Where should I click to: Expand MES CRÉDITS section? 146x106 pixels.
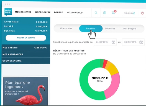click(26, 48)
